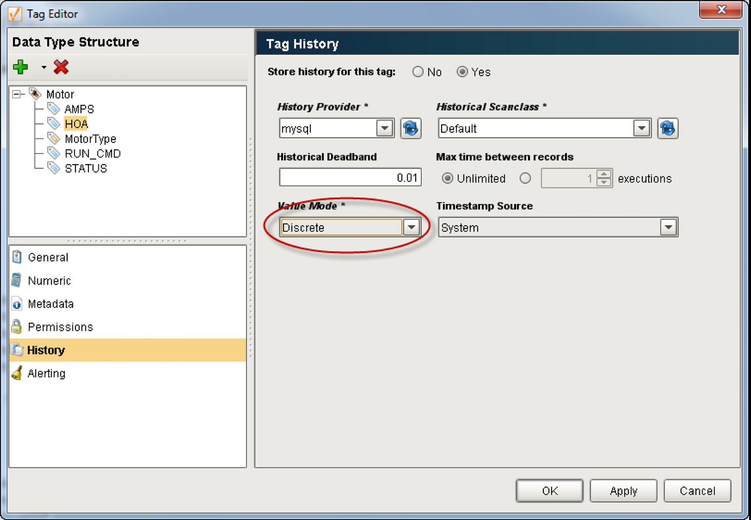
Task: Open the Timestamp Source dropdown
Action: click(668, 227)
